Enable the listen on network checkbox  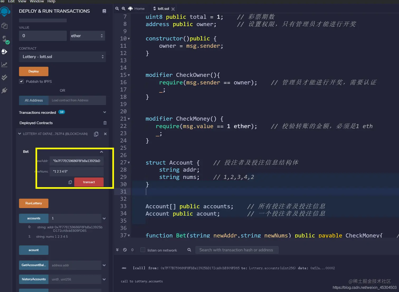pyautogui.click(x=143, y=250)
